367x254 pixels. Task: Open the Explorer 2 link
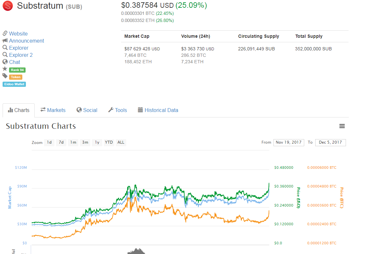21,55
